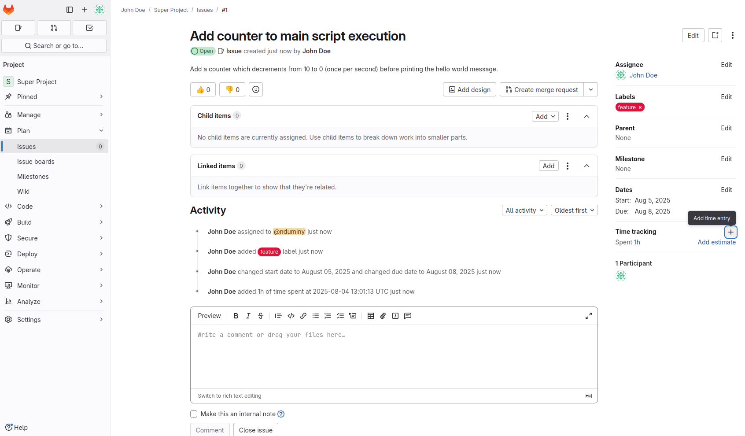Screen dimensions: 745x436
Task: Insert a code block in the comment
Action: [x=291, y=316]
